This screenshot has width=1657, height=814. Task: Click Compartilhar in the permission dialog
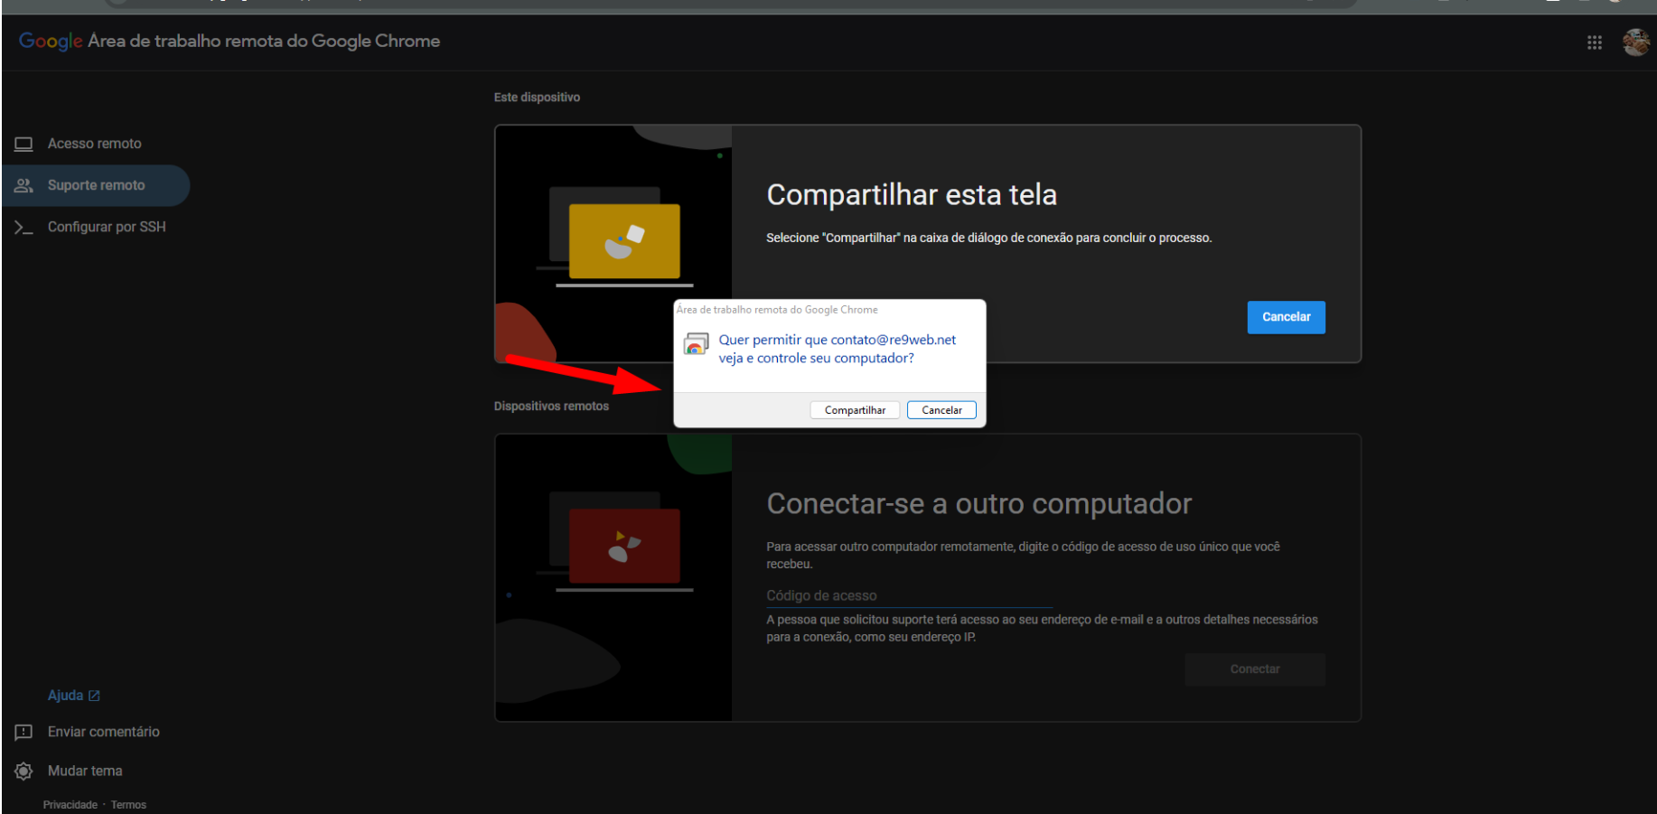point(855,410)
